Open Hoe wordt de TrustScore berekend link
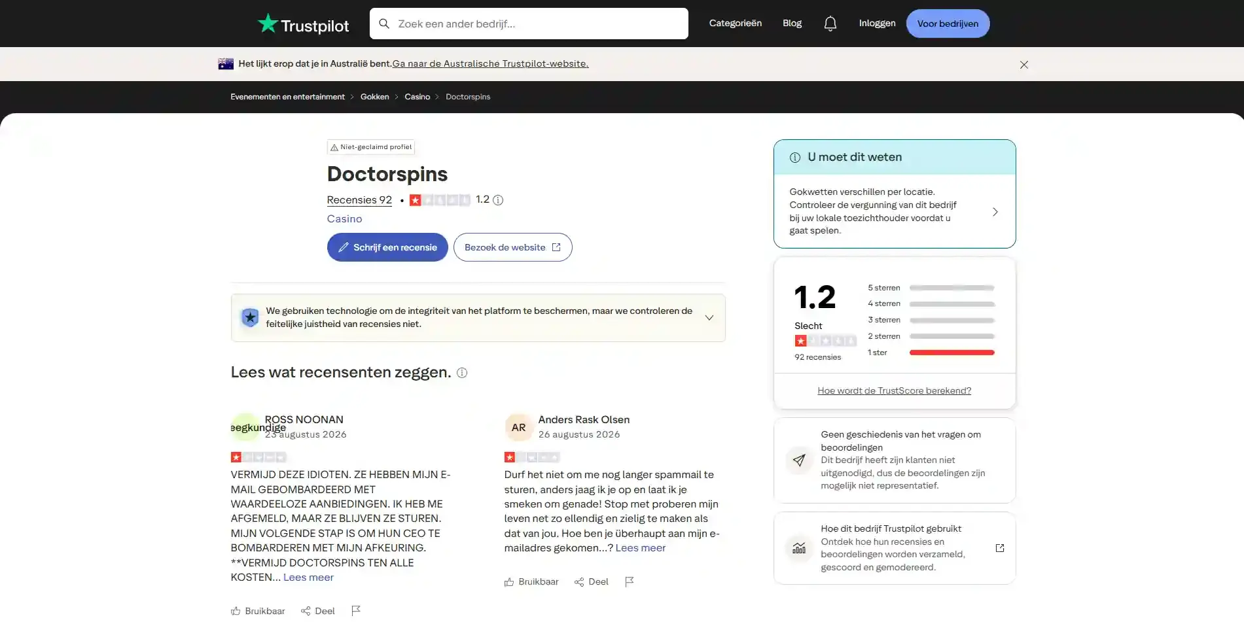This screenshot has width=1244, height=622. tap(894, 391)
